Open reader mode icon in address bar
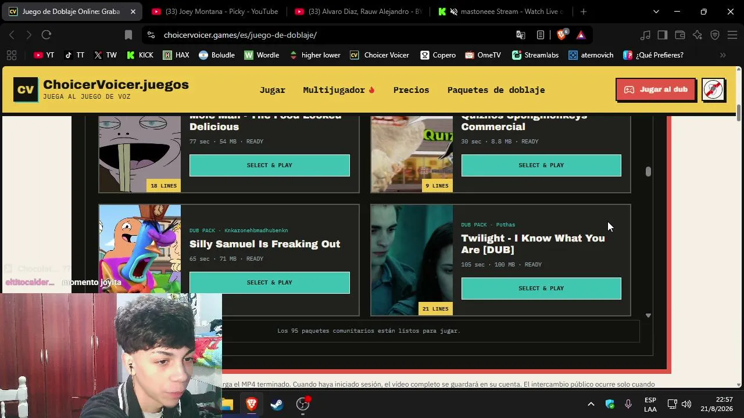The width and height of the screenshot is (744, 418). [541, 35]
